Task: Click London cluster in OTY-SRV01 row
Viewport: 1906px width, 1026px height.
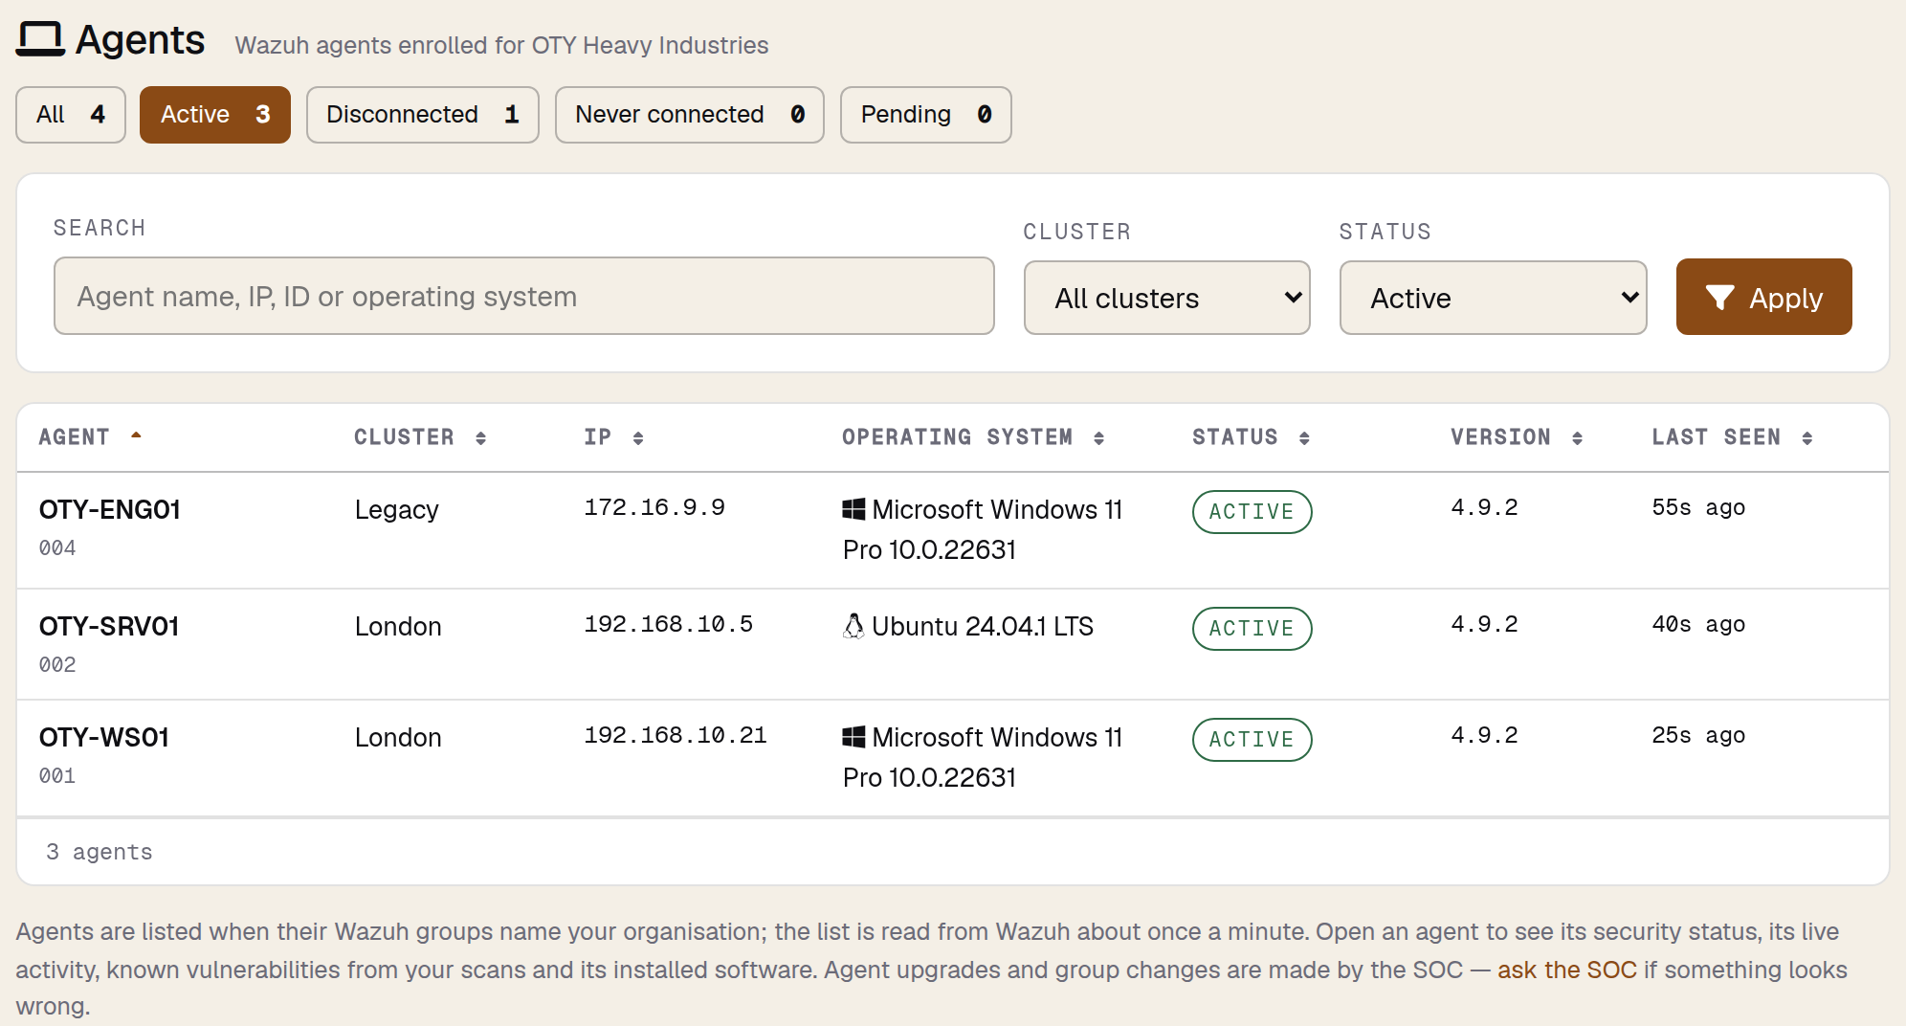Action: [398, 627]
